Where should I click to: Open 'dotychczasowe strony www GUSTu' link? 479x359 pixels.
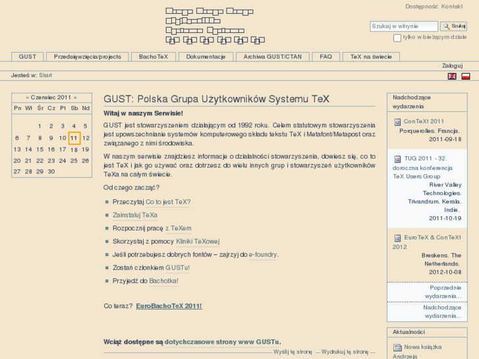222,342
